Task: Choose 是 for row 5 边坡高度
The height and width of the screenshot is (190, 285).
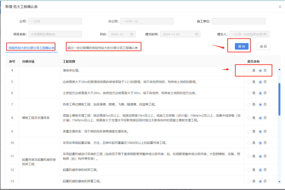Action: pos(249,82)
